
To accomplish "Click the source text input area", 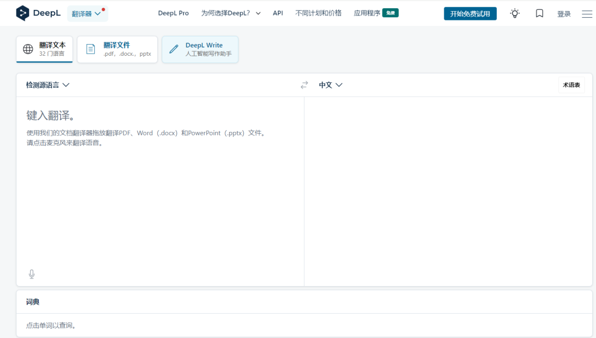I will point(160,191).
